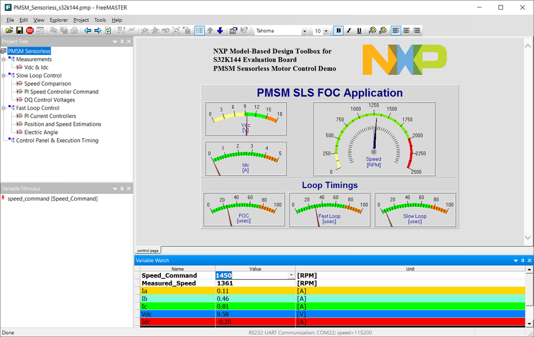Select the PMSM Sensorless root node
The width and height of the screenshot is (534, 337).
point(29,51)
